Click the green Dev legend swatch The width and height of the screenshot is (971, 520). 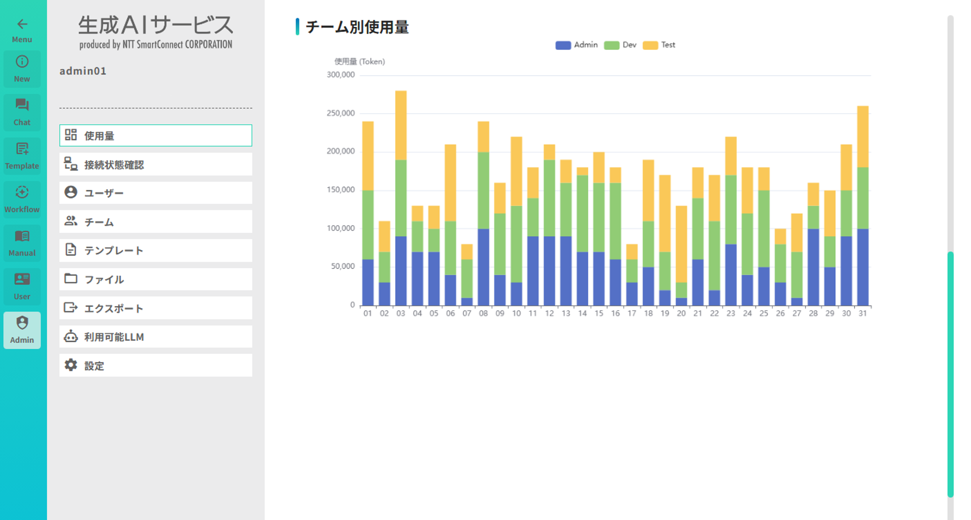pyautogui.click(x=612, y=45)
